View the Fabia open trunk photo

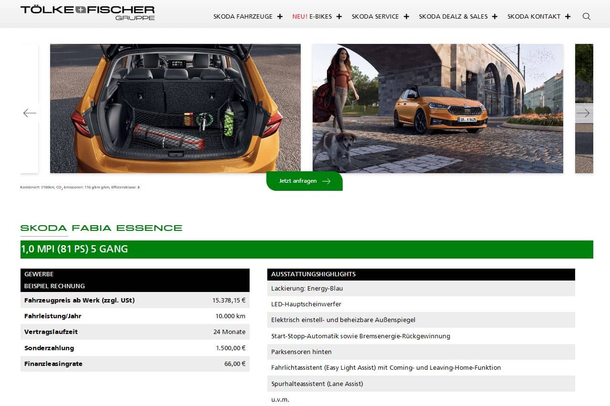pos(175,108)
